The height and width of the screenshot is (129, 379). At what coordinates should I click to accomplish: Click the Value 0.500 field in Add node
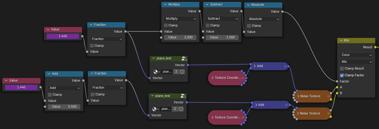(x=64, y=107)
